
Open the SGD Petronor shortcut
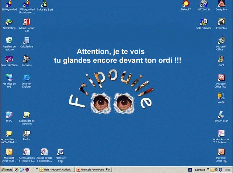(x=204, y=22)
